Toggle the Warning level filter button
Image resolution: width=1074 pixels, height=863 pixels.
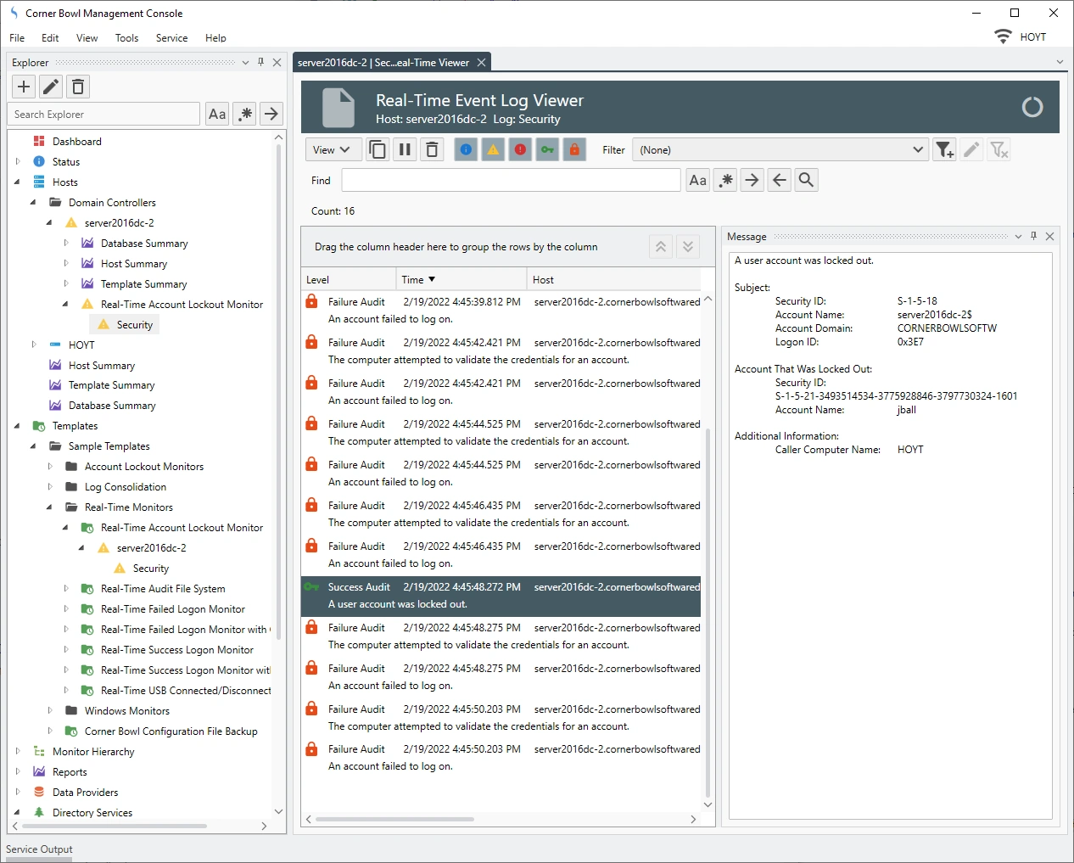click(x=493, y=150)
